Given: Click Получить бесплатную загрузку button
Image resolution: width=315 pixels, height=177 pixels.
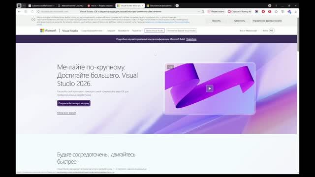Looking at the screenshot, I should [74, 103].
